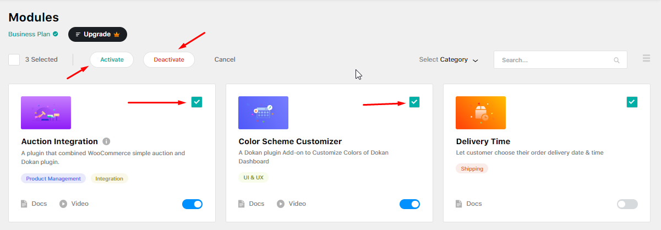
Task: Turn off the Auction Integration toggle switch
Action: coord(192,204)
